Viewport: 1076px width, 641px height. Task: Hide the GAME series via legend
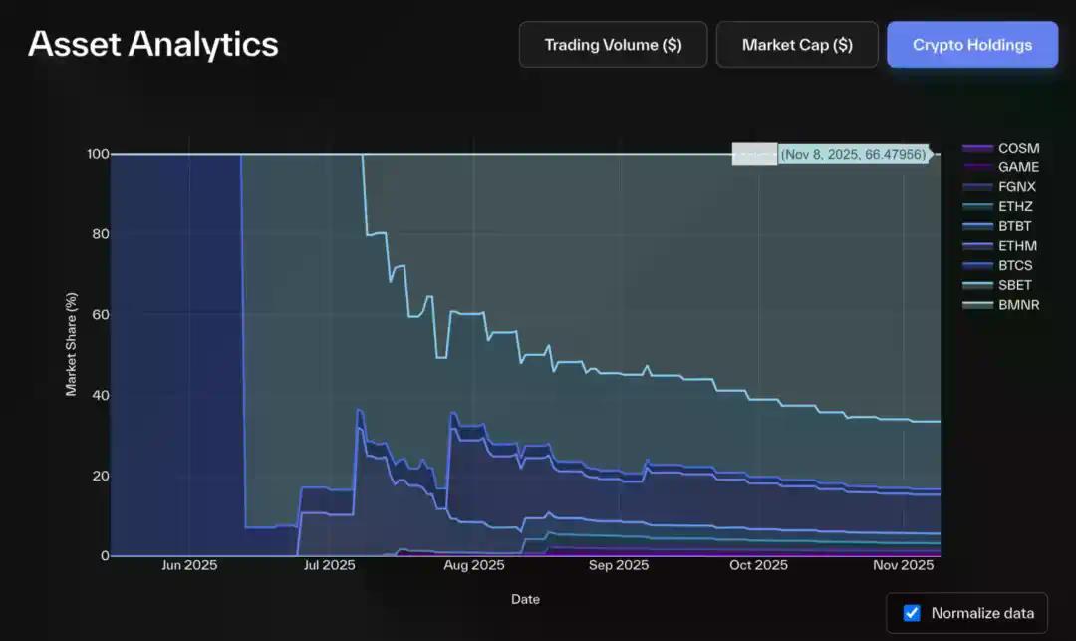point(1018,167)
